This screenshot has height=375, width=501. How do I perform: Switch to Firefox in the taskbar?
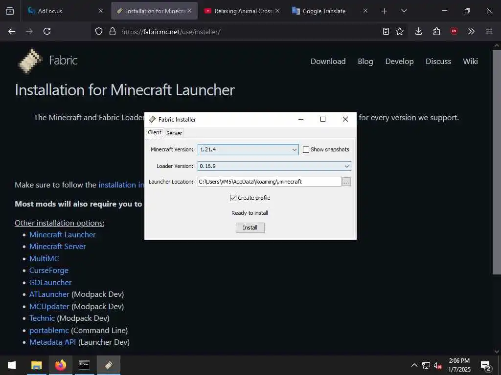60,365
